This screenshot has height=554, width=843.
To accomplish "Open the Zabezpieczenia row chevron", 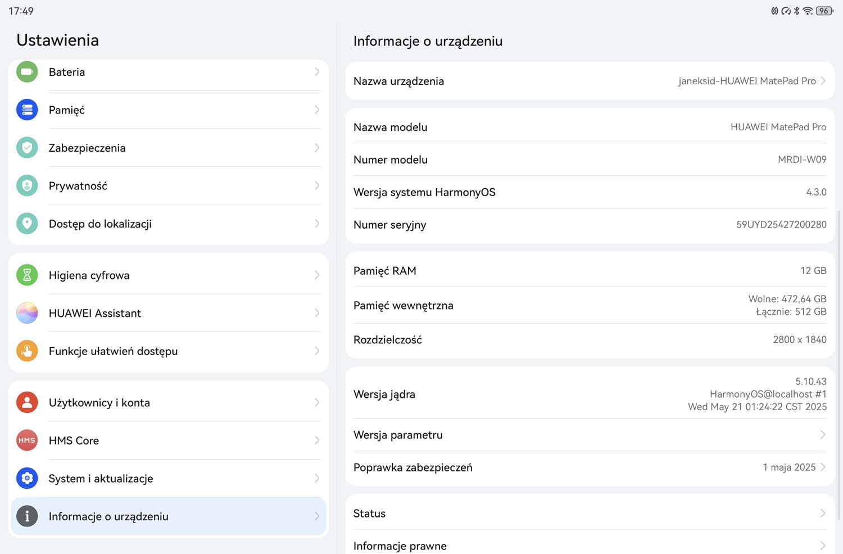I will click(317, 148).
